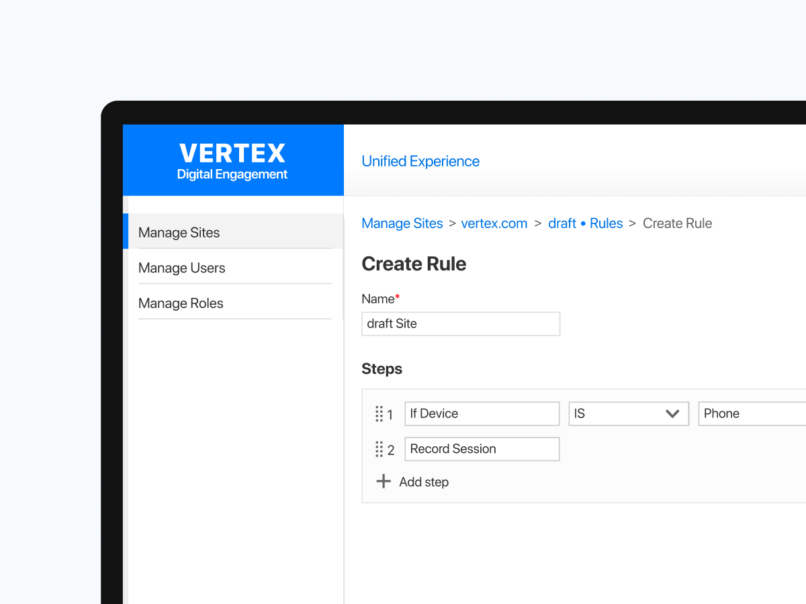The image size is (806, 604).
Task: Click the Digital Engagement subtitle text
Action: point(232,174)
